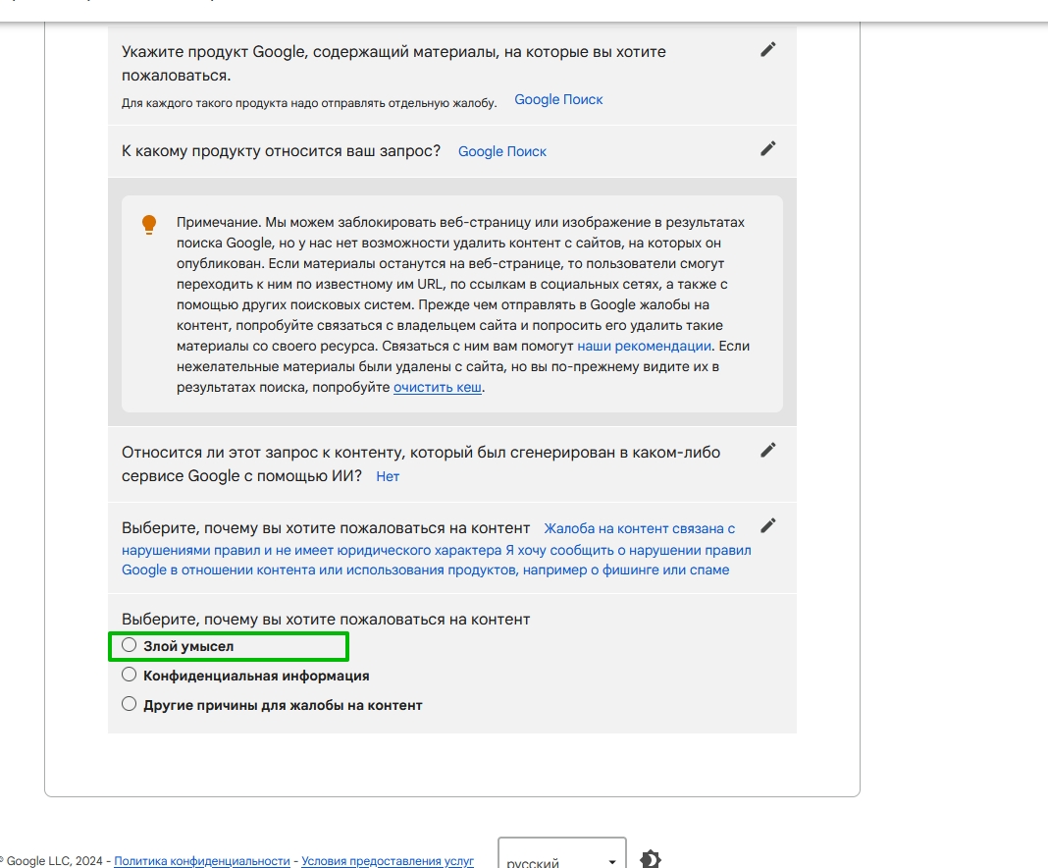Edit the 'Укажите продукт Google' answer with pencil
Viewport: 1048px width, 868px height.
768,50
